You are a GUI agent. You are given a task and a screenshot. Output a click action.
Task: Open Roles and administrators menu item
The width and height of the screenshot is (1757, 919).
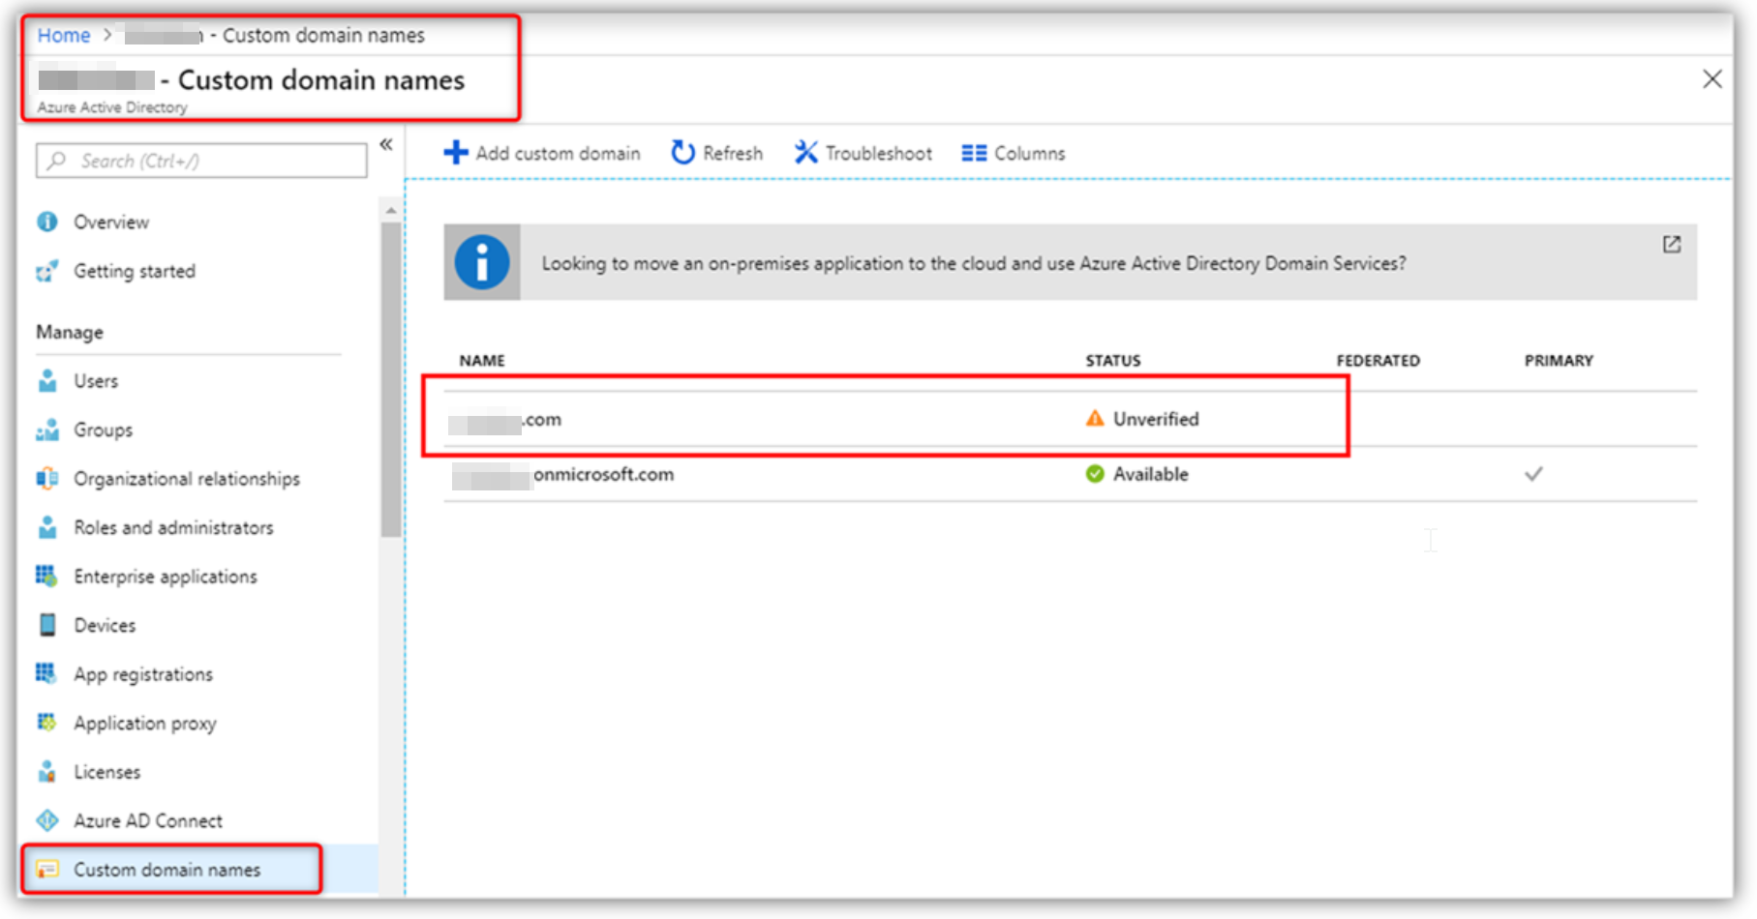pyautogui.click(x=174, y=527)
